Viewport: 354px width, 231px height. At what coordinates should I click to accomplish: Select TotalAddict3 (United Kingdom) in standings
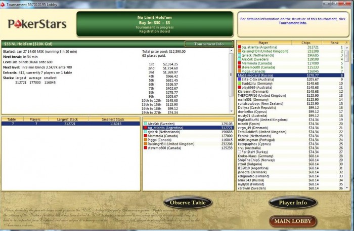pyautogui.click(x=290, y=132)
